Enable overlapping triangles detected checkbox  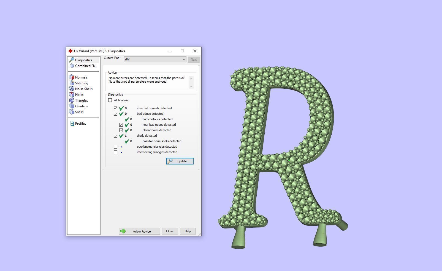point(116,147)
